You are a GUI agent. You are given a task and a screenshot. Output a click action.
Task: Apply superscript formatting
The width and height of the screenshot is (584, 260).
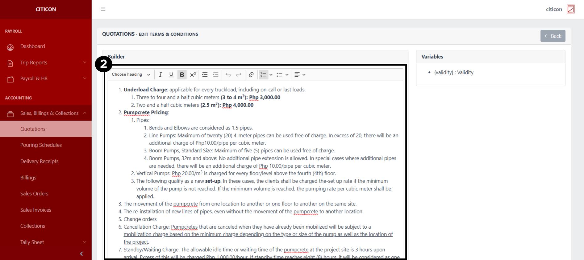point(193,75)
